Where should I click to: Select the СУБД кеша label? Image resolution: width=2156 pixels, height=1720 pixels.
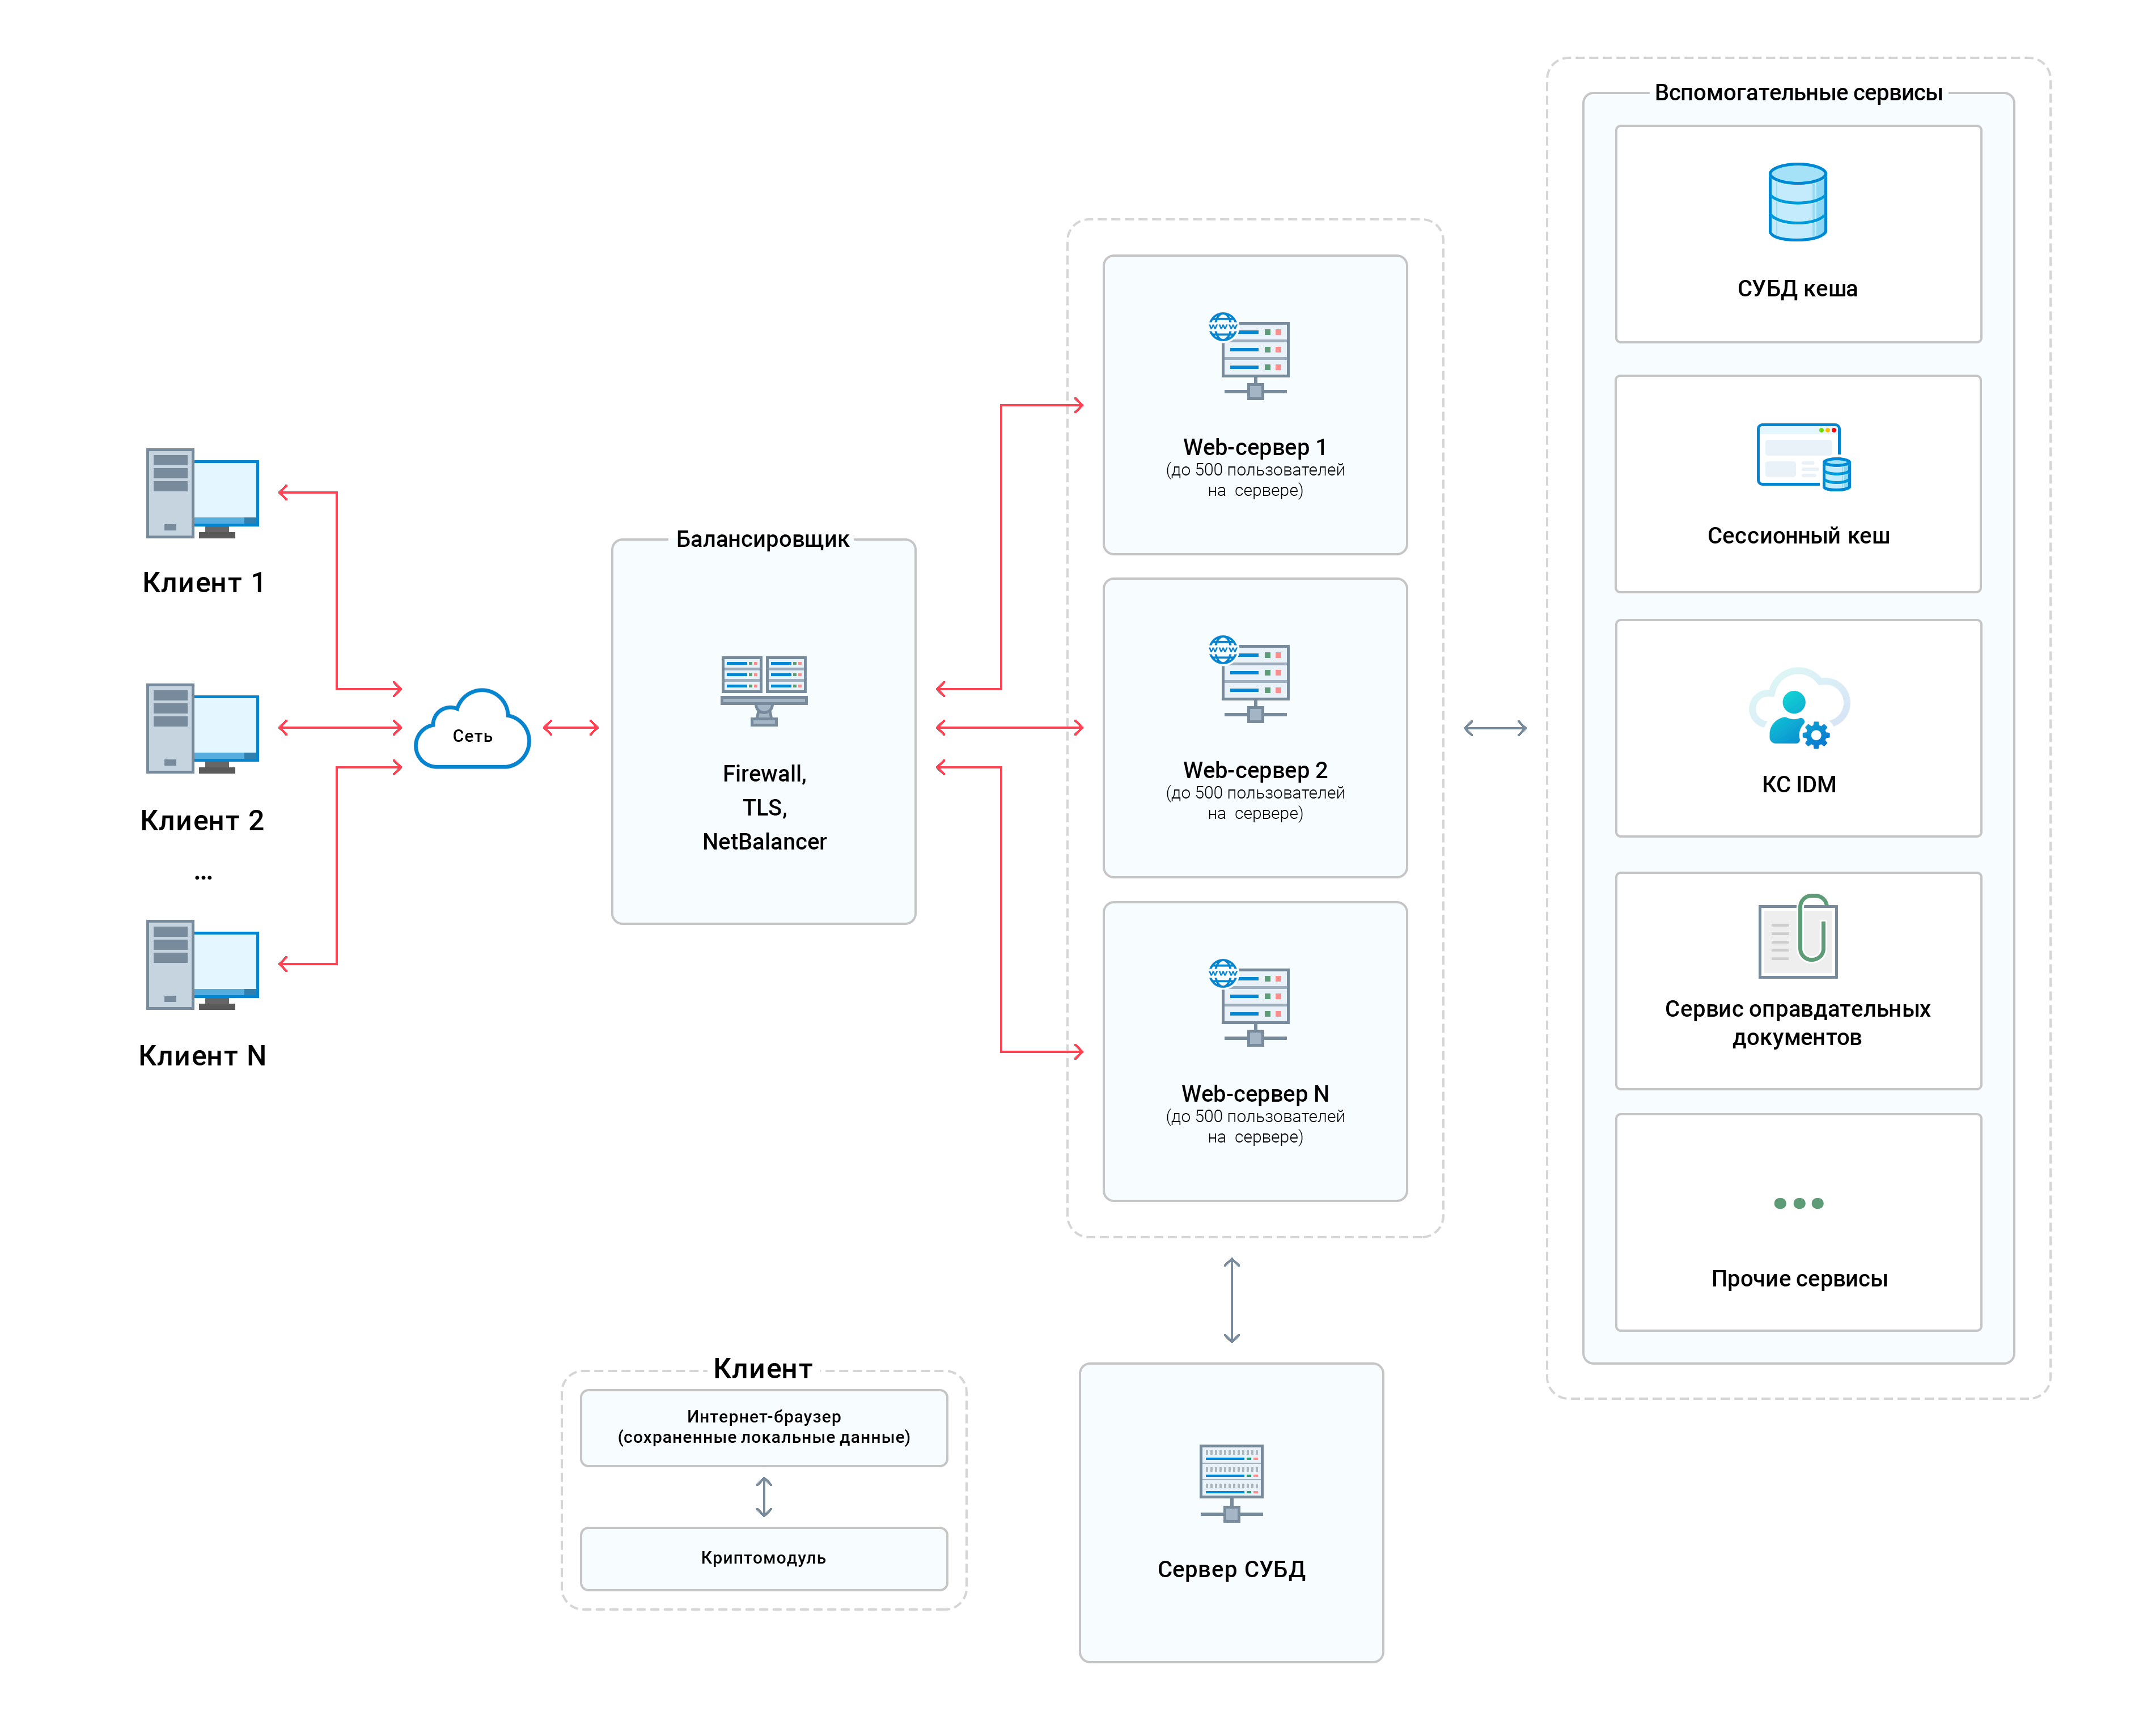pyautogui.click(x=1797, y=289)
